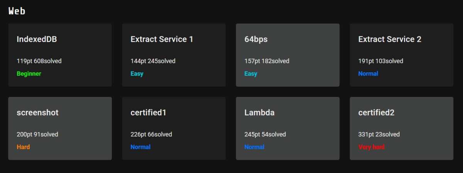Select the Lambda challenge card
The width and height of the screenshot is (463, 173).
tap(287, 128)
